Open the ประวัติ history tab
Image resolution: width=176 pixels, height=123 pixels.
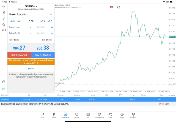point(77,116)
